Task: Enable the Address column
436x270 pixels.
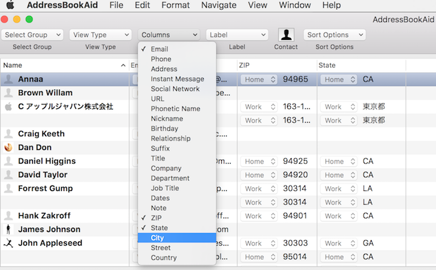Action: pos(177,69)
